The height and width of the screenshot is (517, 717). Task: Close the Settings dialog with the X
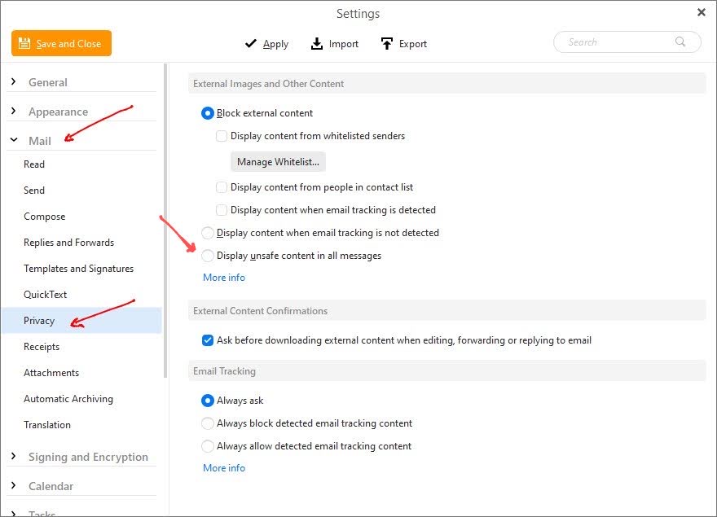tap(701, 12)
